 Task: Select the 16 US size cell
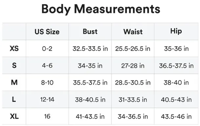coord(47,116)
